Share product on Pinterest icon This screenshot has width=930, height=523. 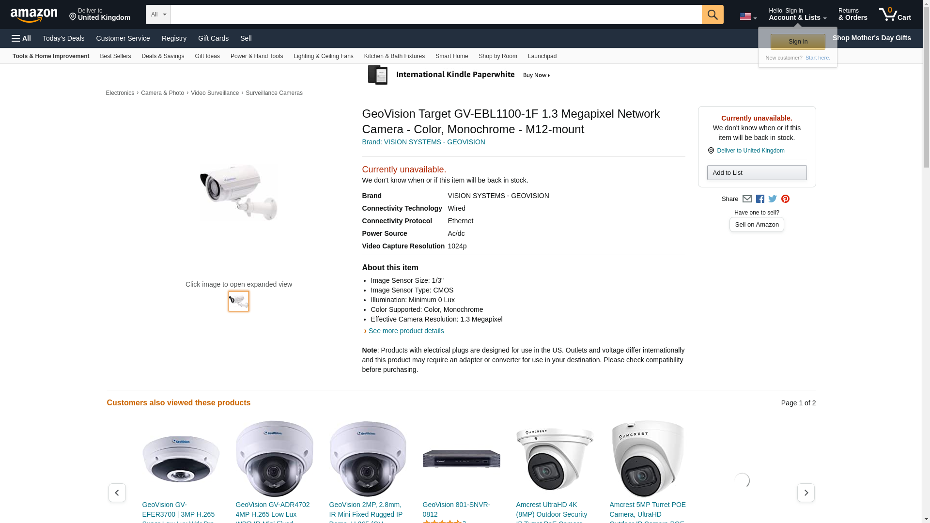pos(785,199)
